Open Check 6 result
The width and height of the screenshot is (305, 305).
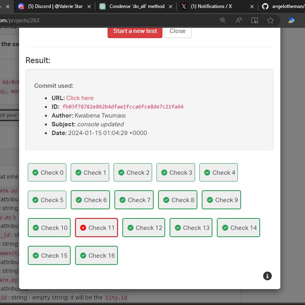click(90, 200)
